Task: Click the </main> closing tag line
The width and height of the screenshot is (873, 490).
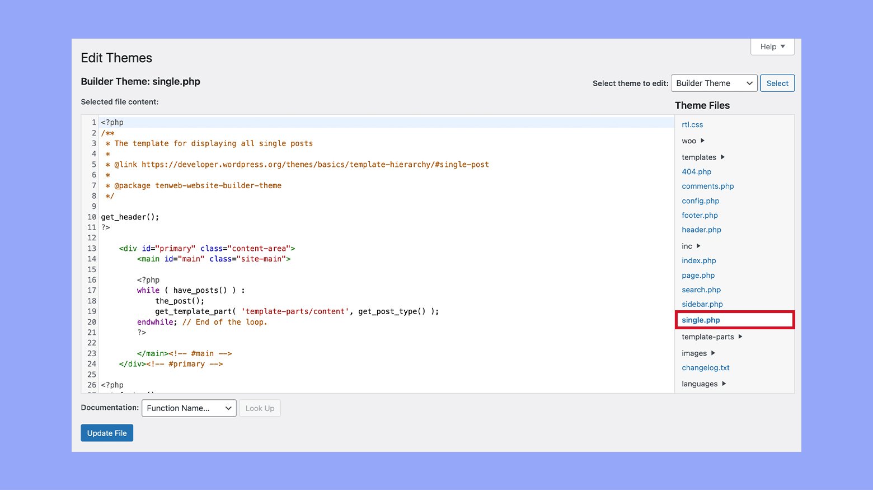Action: click(184, 354)
